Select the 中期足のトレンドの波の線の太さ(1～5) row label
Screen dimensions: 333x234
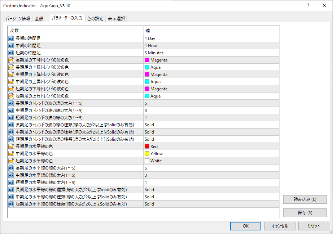click(x=49, y=111)
